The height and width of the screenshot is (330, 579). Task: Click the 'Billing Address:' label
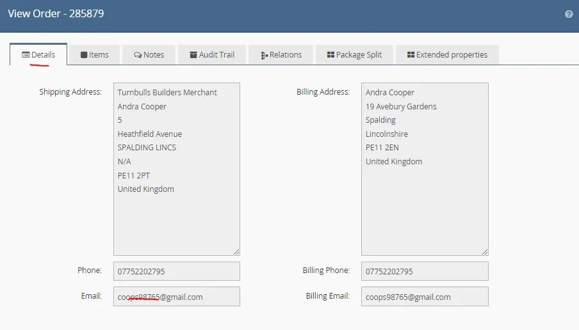323,92
